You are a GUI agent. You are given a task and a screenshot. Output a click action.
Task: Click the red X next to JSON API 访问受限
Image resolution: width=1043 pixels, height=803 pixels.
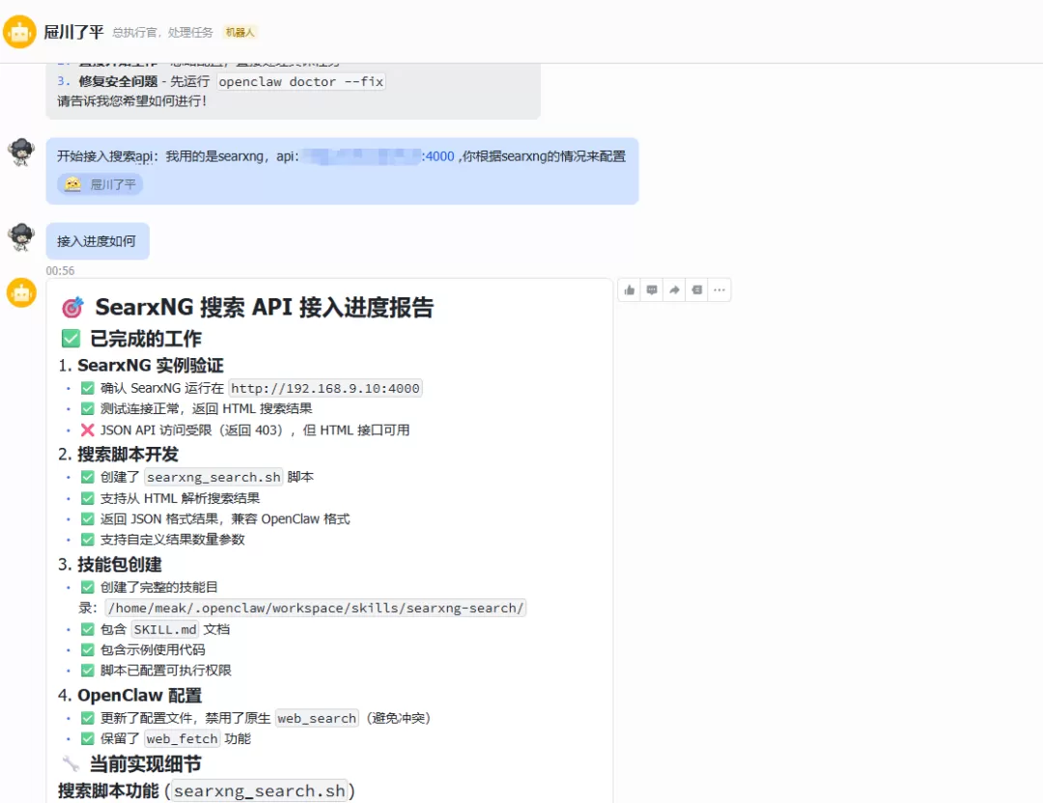tap(88, 430)
